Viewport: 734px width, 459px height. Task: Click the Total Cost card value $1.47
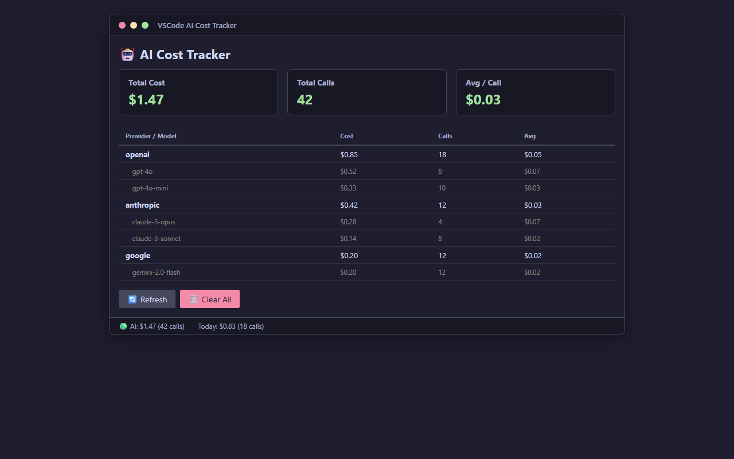click(x=146, y=99)
